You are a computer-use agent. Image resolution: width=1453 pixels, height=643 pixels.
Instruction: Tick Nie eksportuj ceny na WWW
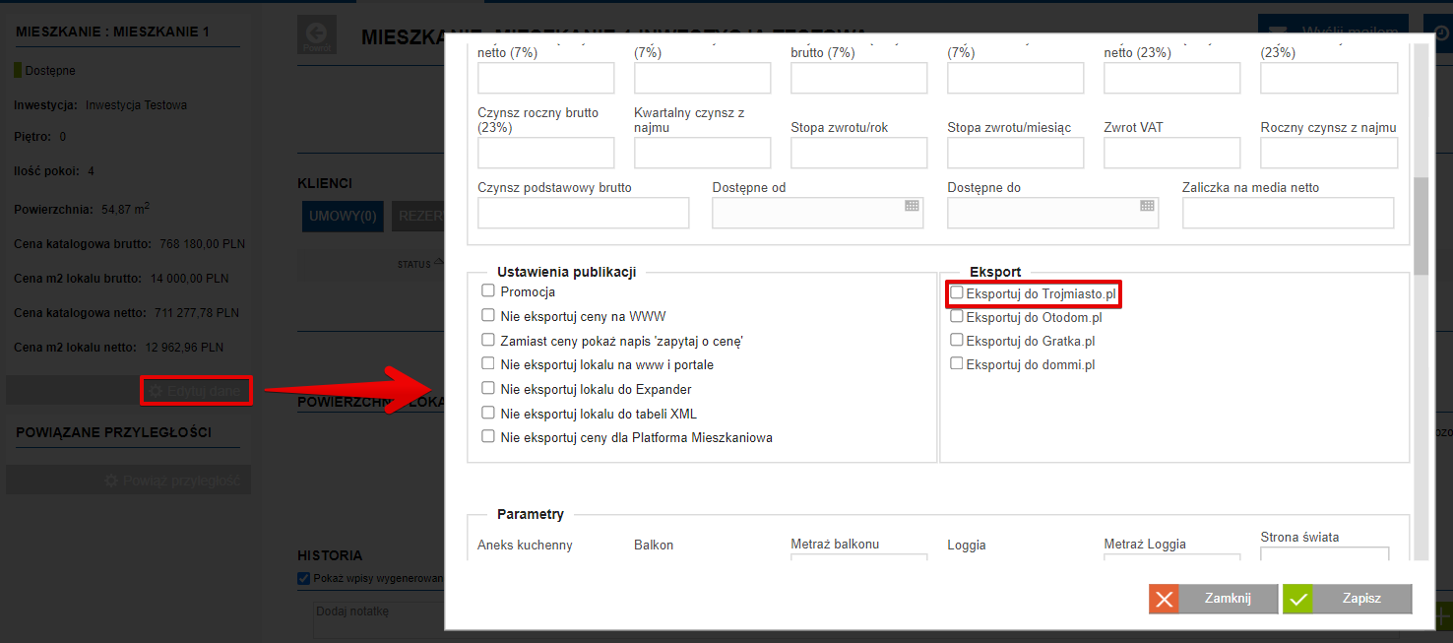coord(487,315)
